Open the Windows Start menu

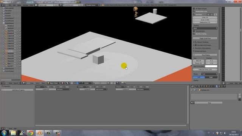point(4,133)
